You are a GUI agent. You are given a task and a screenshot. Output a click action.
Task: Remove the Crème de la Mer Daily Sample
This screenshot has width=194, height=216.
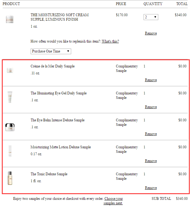tap(151, 80)
